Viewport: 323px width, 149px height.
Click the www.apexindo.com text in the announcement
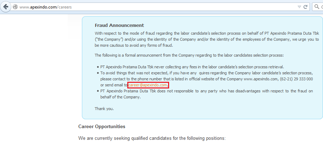click(x=261, y=79)
